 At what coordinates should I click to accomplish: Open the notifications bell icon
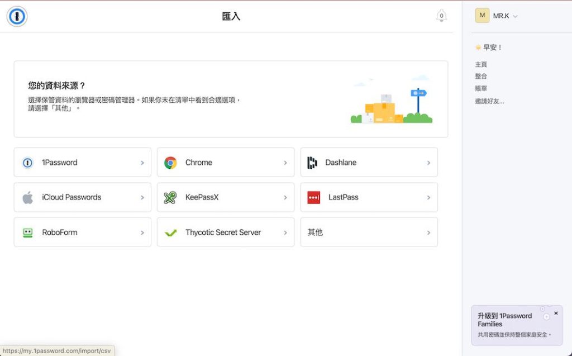tap(441, 16)
